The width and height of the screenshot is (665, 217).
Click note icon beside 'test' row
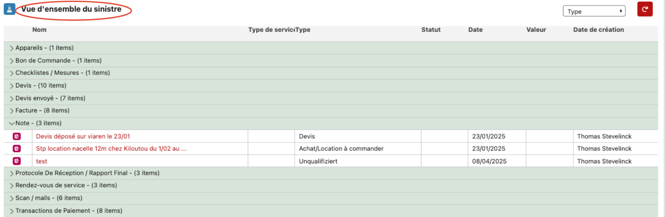17,161
